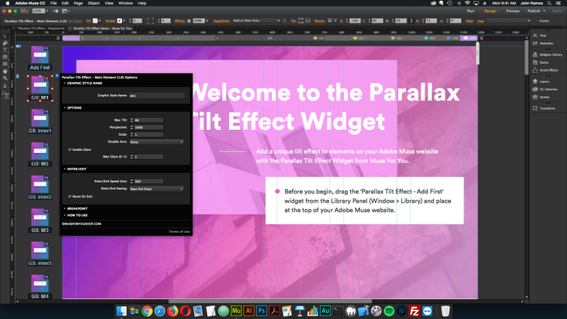Open the Enter/Exit Easing dropdown
The height and width of the screenshot is (319, 567).
tap(156, 189)
